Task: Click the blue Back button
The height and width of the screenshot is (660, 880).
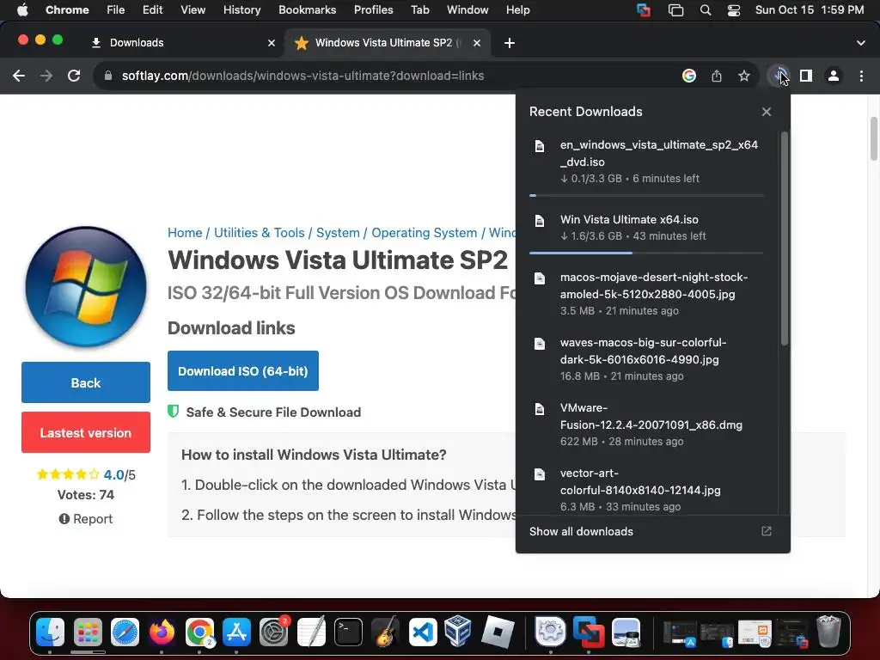Action: click(x=86, y=382)
